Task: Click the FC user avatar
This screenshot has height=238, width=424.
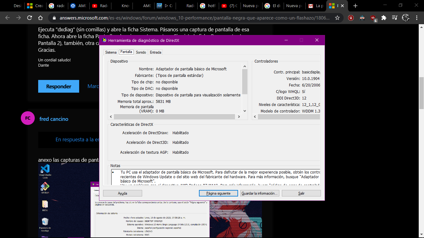Action: click(28, 118)
